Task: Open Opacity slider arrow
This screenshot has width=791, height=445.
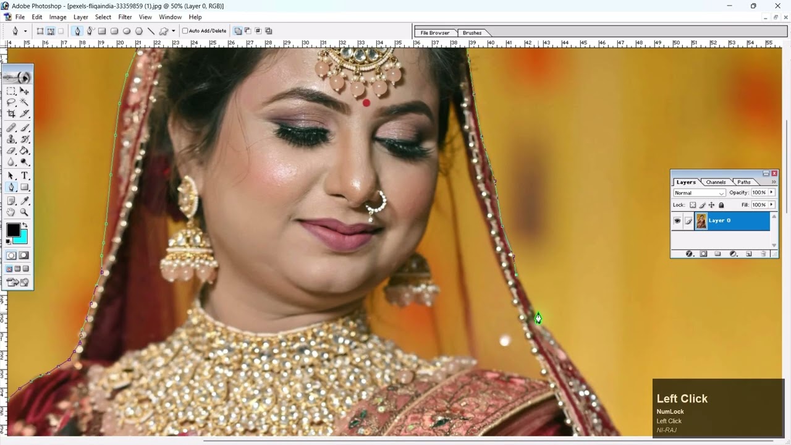Action: pyautogui.click(x=771, y=193)
